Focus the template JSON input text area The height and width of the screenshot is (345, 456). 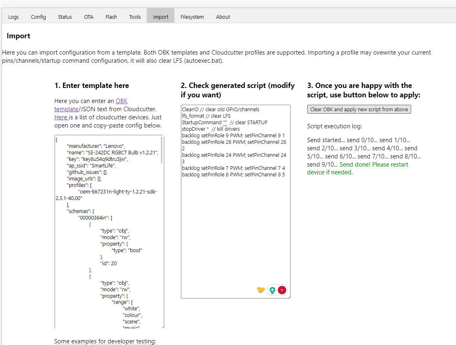pyautogui.click(x=109, y=232)
